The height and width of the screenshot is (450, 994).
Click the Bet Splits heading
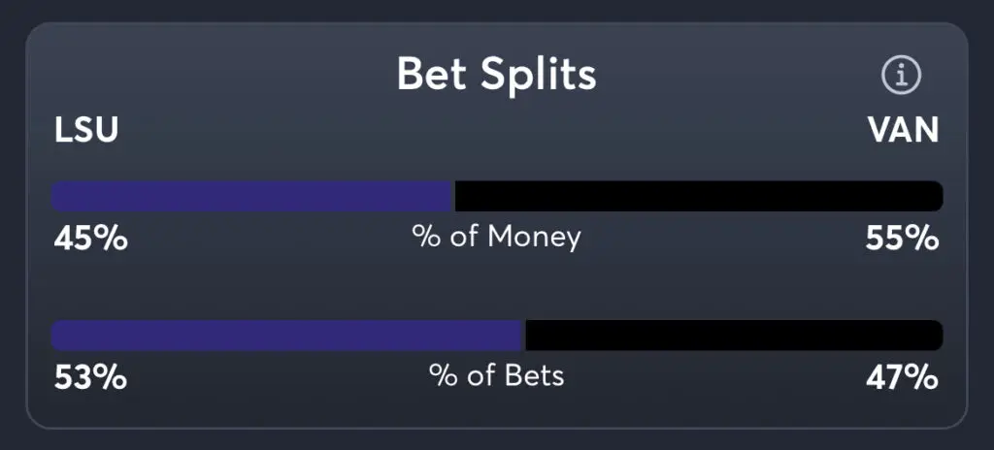(496, 75)
